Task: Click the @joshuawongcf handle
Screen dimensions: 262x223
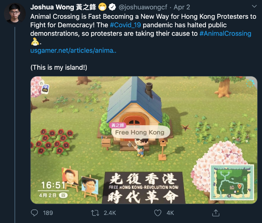Action: click(143, 7)
